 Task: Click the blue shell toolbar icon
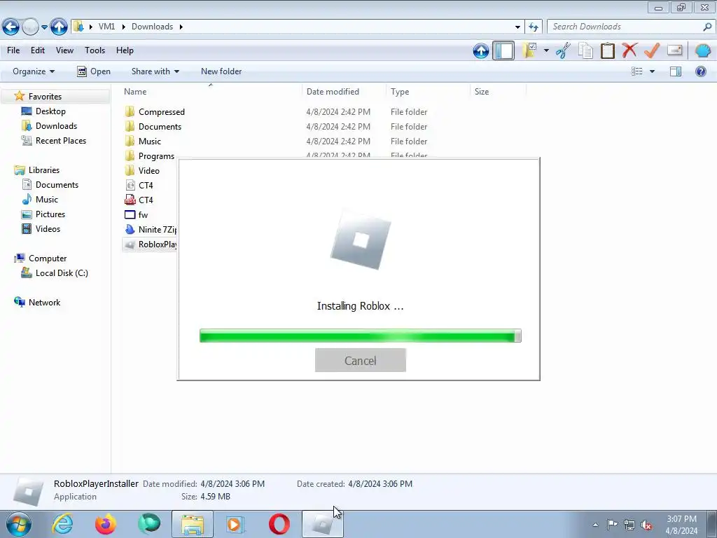702,50
